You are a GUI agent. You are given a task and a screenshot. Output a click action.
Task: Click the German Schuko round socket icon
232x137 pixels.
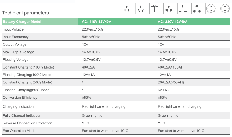coord(225,9)
